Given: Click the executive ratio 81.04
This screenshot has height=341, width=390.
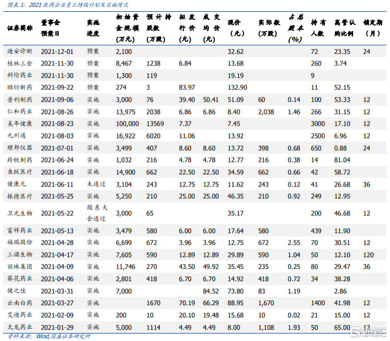Looking at the screenshot, I should tap(342, 160).
